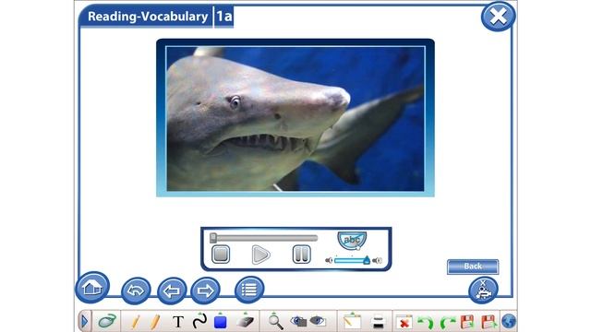
Task: Click the video progress slider handle
Action: (x=213, y=238)
